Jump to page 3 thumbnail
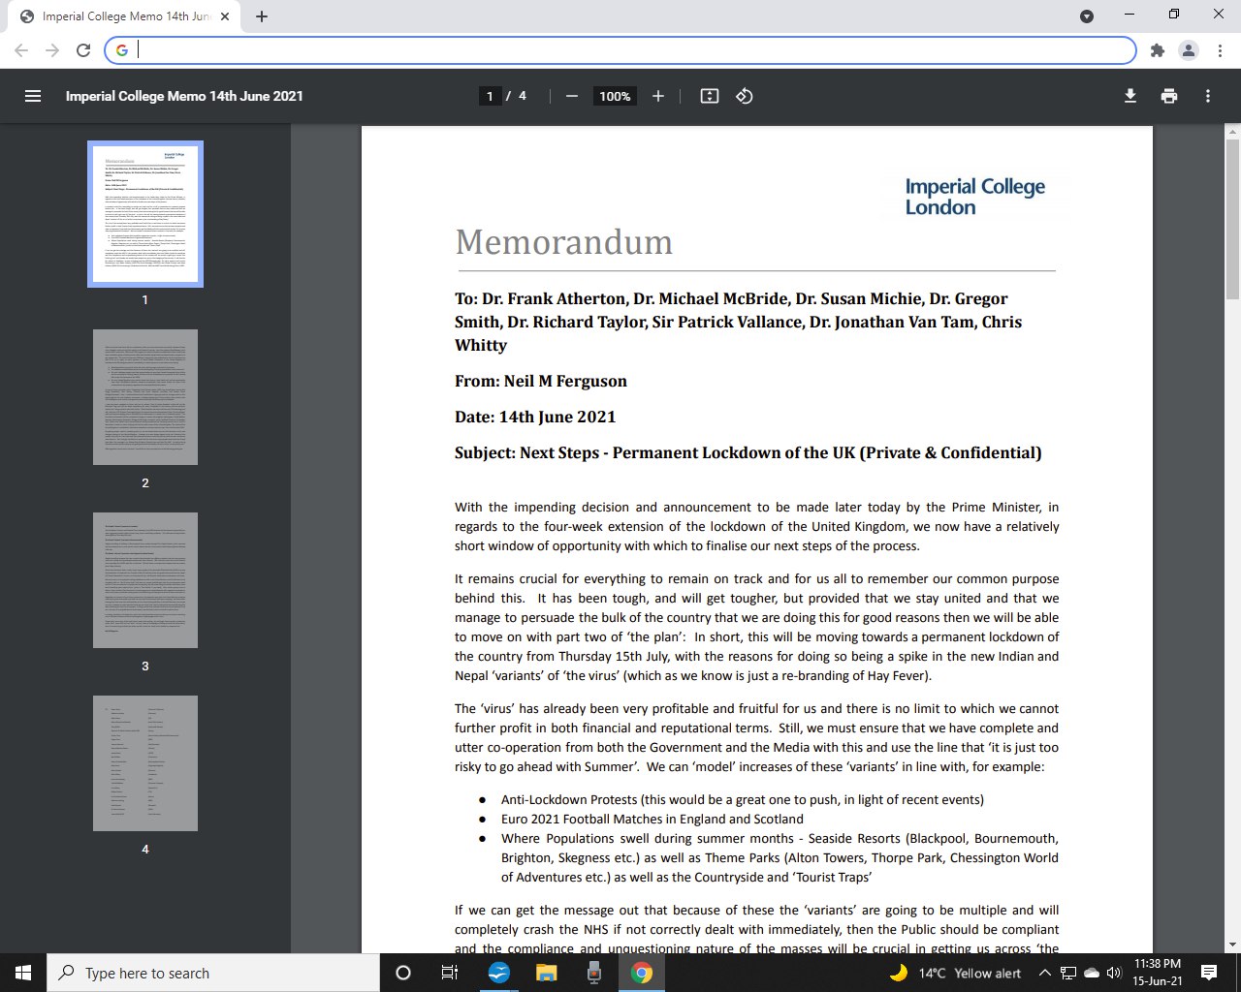Viewport: 1241px width, 992px height. tap(145, 580)
